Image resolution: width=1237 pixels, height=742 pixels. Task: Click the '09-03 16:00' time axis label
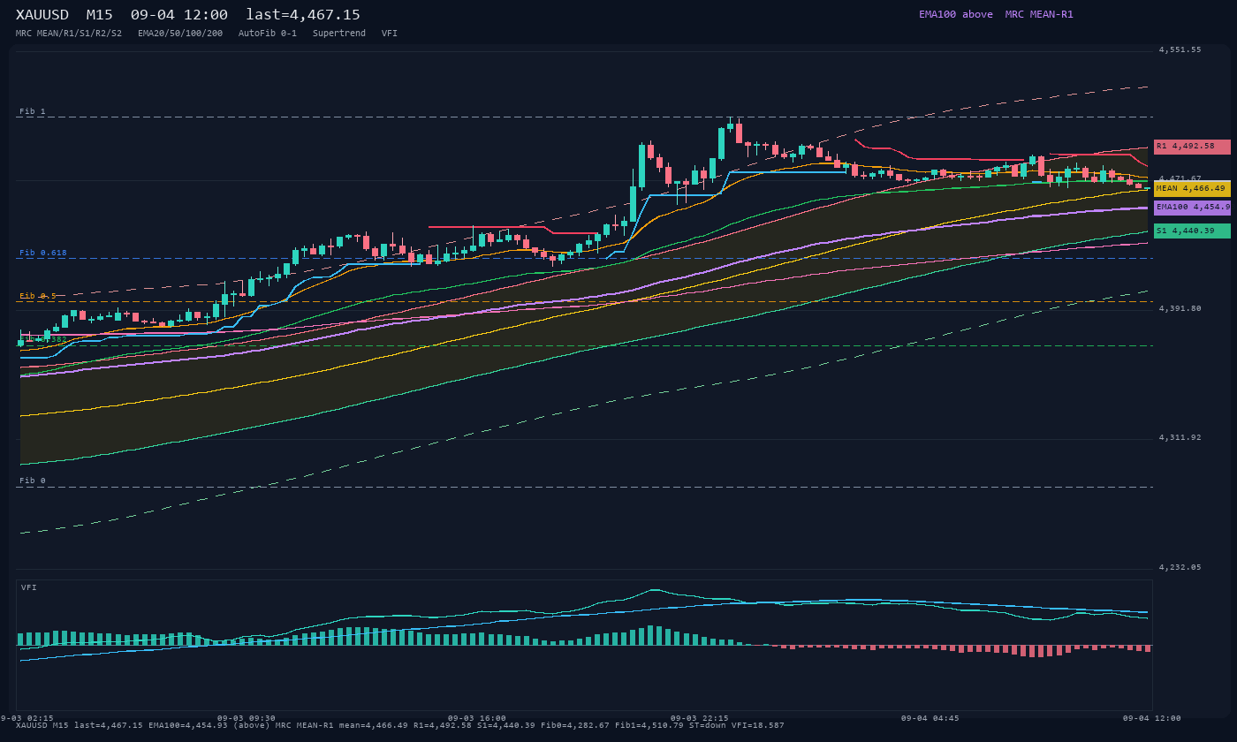477,719
